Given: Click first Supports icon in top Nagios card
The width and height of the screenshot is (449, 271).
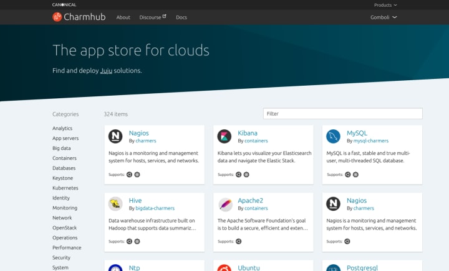Looking at the screenshot, I should [130, 175].
